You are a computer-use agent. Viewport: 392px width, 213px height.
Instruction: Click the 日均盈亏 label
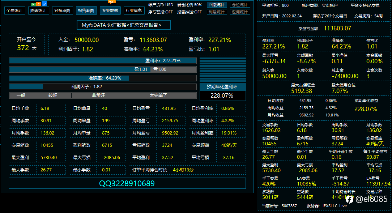(141, 108)
